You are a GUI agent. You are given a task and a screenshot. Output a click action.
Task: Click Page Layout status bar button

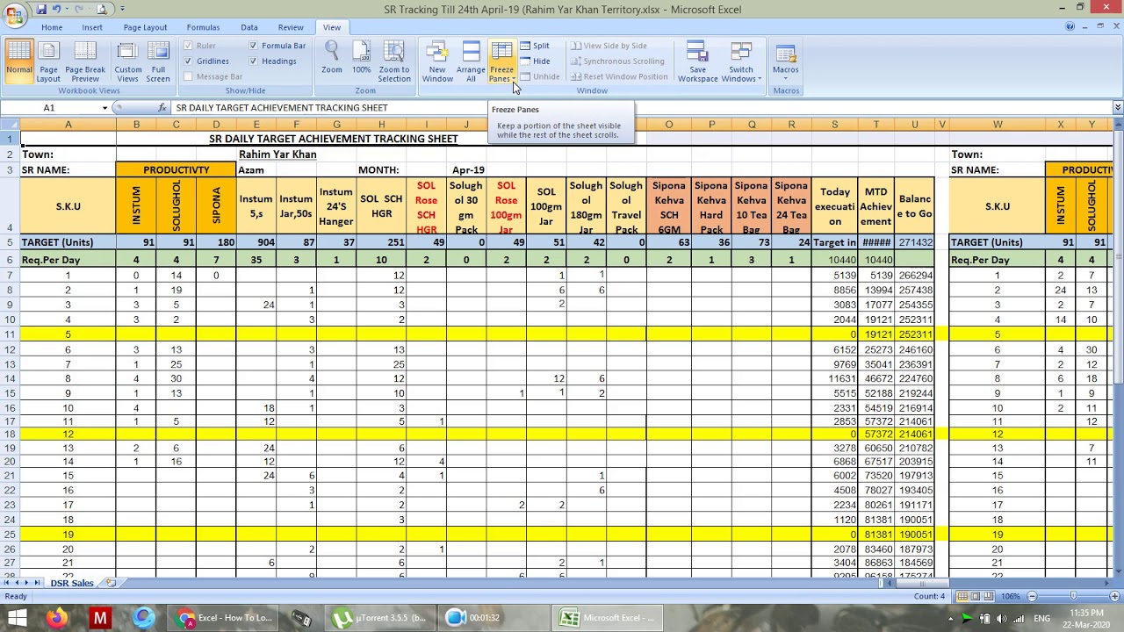976,597
